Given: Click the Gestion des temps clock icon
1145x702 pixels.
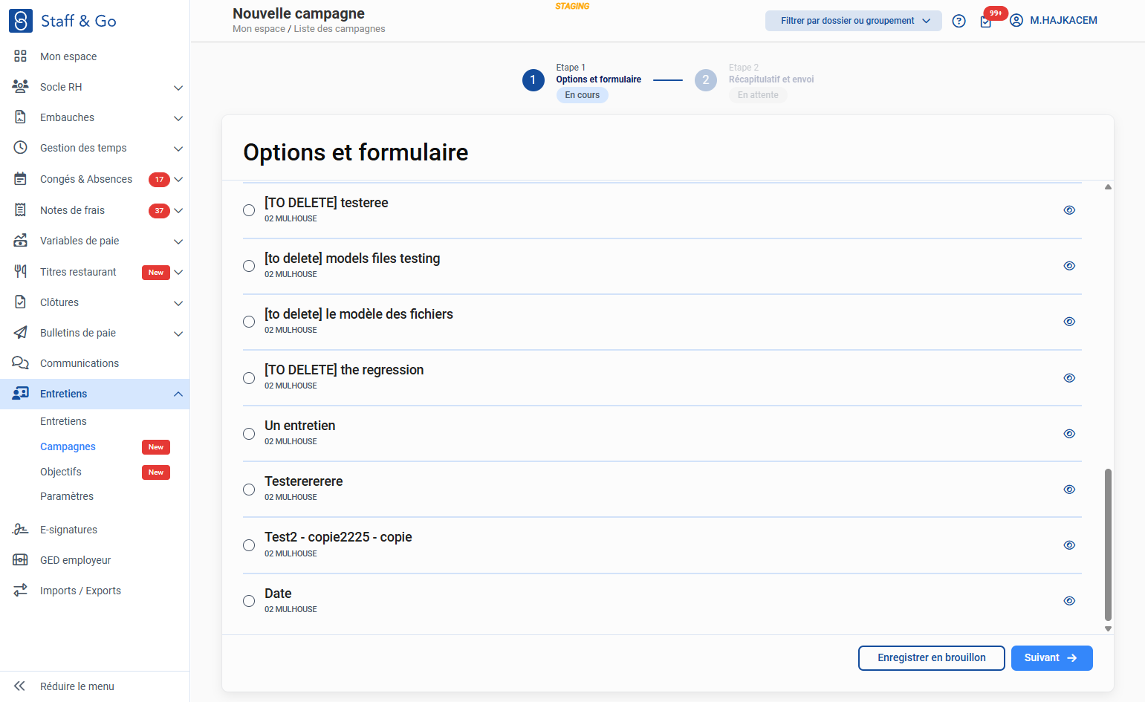Looking at the screenshot, I should coord(21,148).
